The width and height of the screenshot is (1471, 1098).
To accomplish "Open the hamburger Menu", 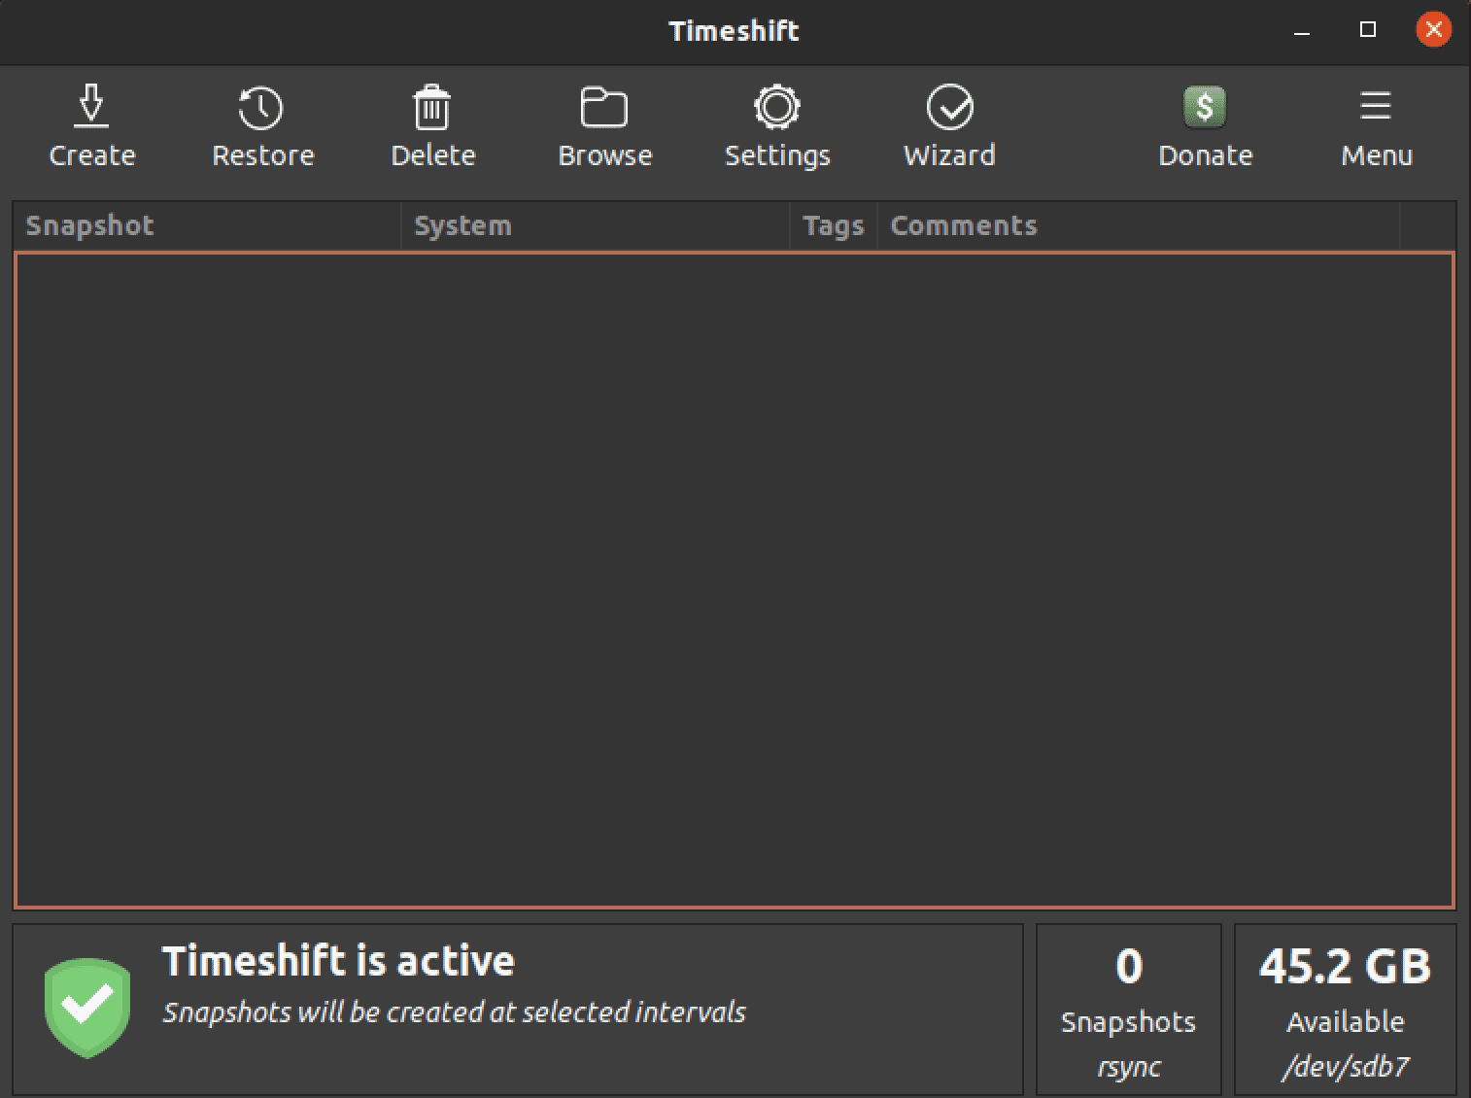I will (1376, 108).
